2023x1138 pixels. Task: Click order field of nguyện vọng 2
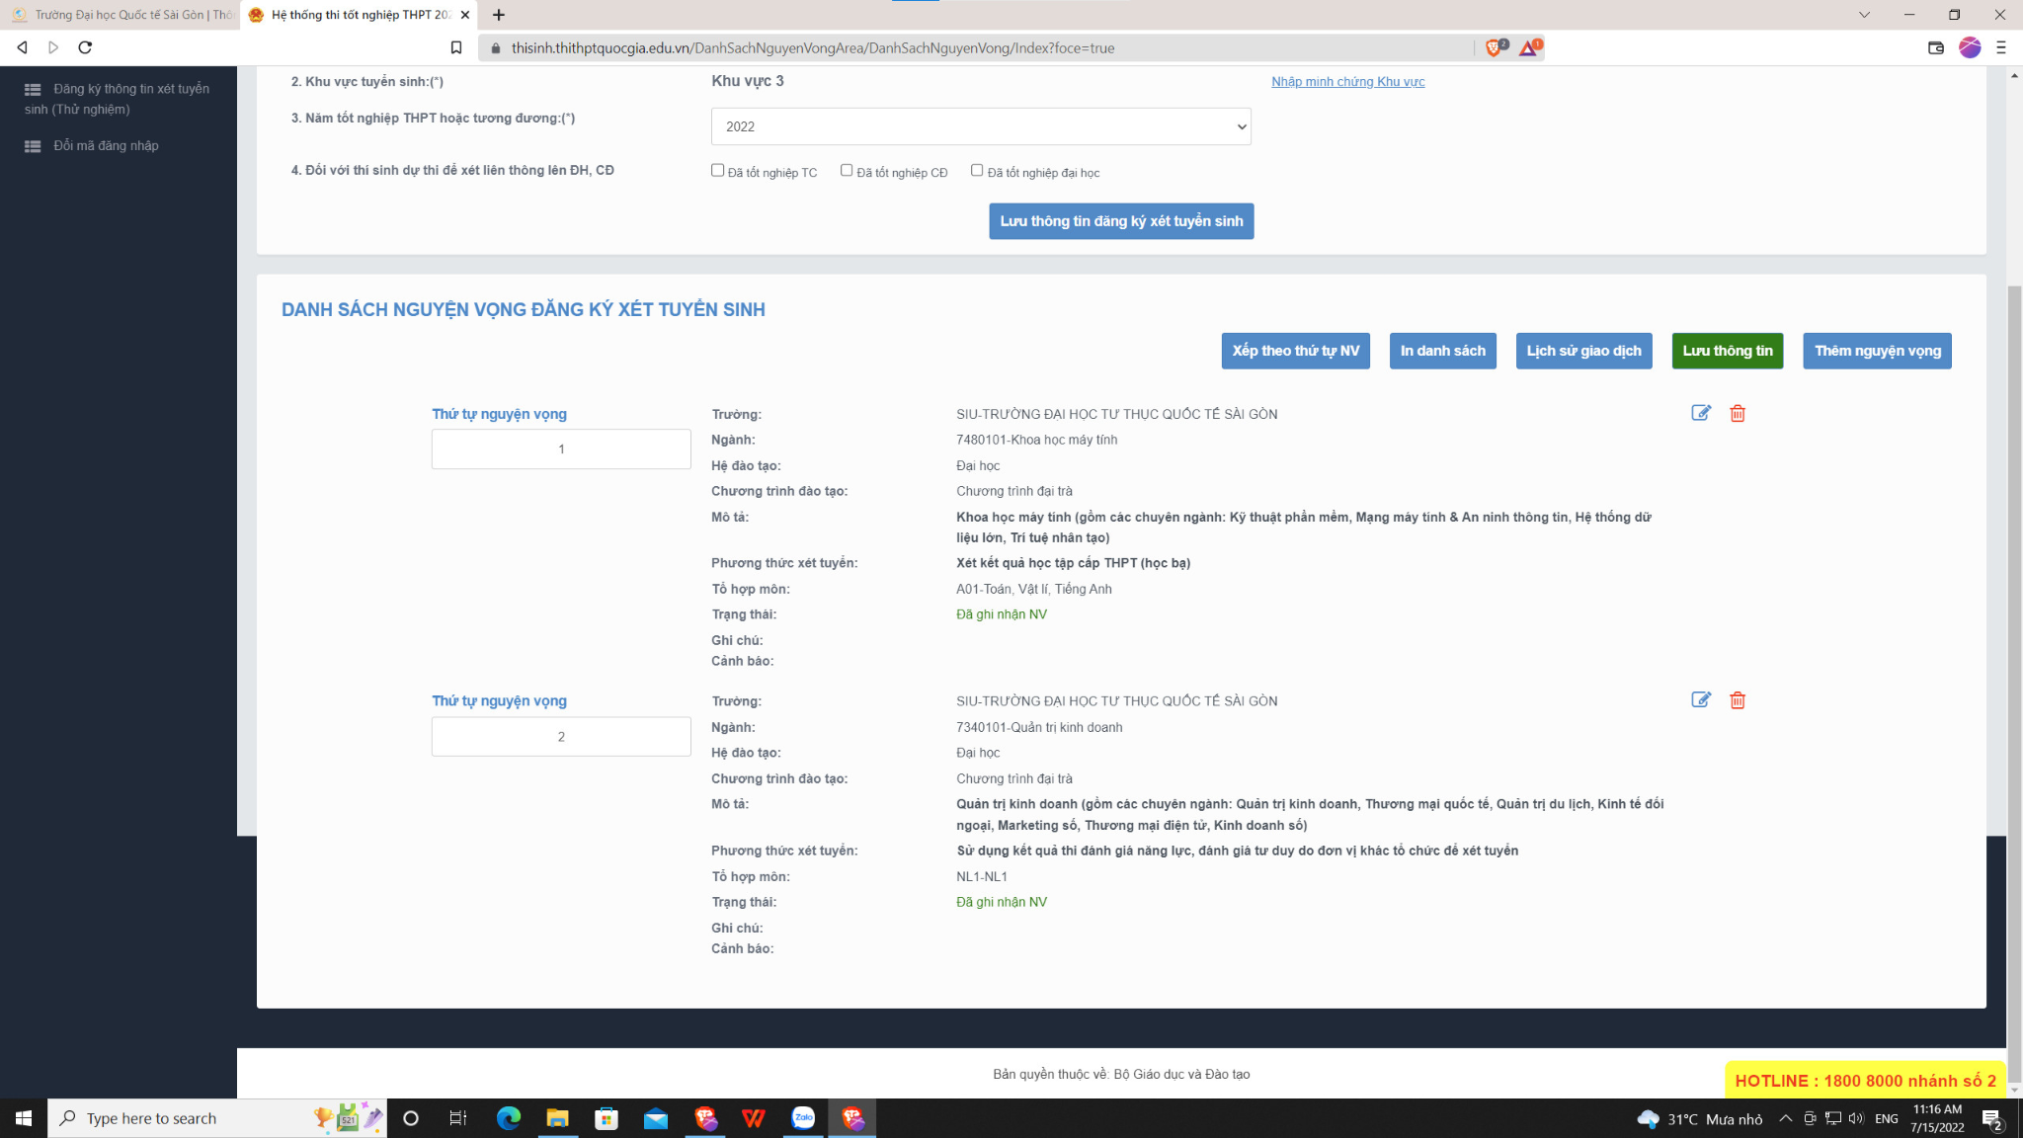pyautogui.click(x=561, y=737)
